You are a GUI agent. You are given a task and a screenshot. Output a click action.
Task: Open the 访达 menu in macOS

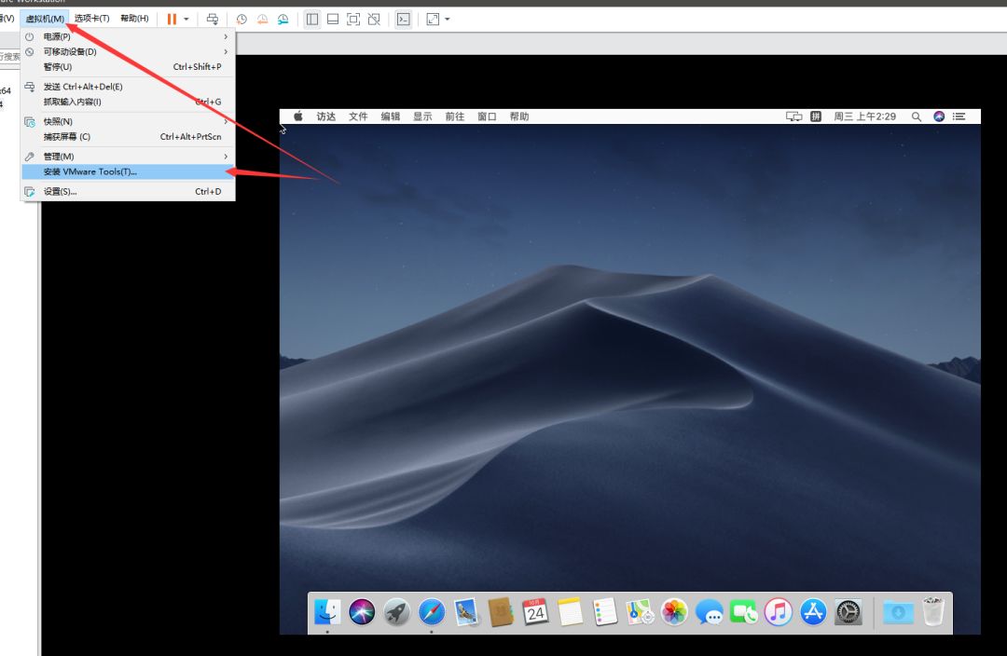click(326, 116)
